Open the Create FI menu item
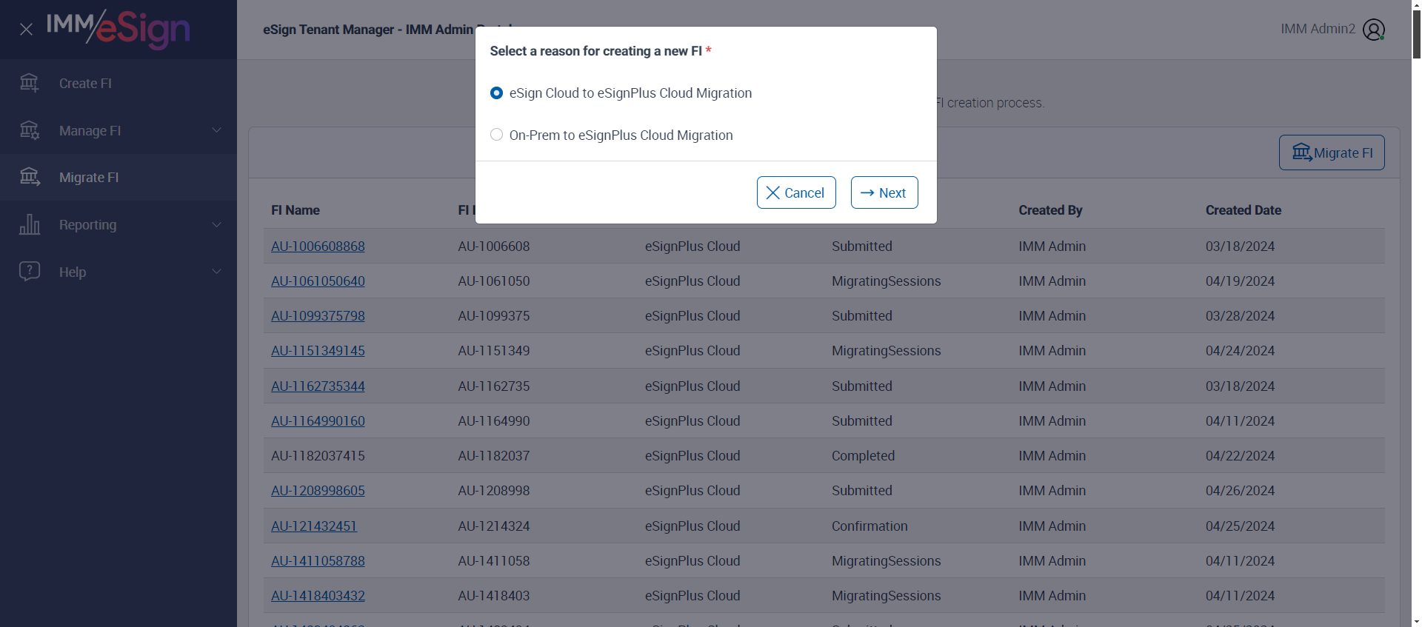Screen dimensions: 1422x627 click(85, 84)
